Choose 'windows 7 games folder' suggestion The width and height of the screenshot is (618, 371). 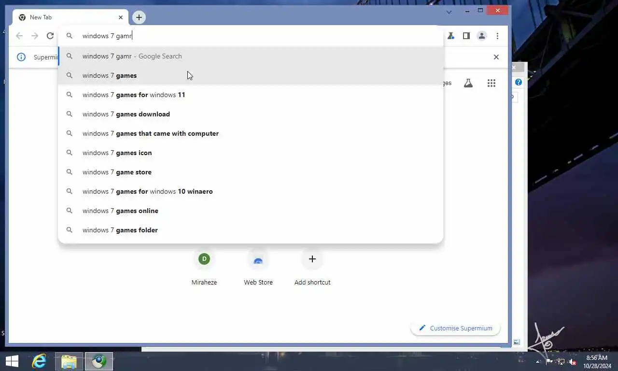pos(251,230)
